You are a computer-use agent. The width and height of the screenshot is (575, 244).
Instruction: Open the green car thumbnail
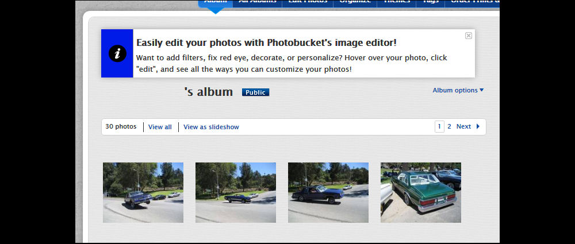click(x=421, y=193)
